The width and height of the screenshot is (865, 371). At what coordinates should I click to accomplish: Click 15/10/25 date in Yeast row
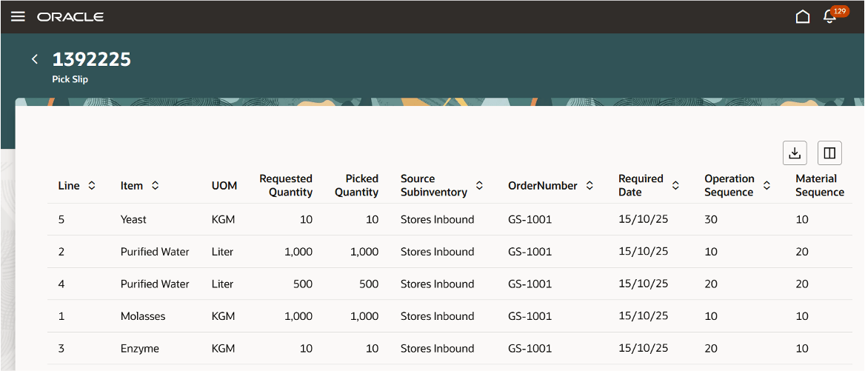point(644,219)
